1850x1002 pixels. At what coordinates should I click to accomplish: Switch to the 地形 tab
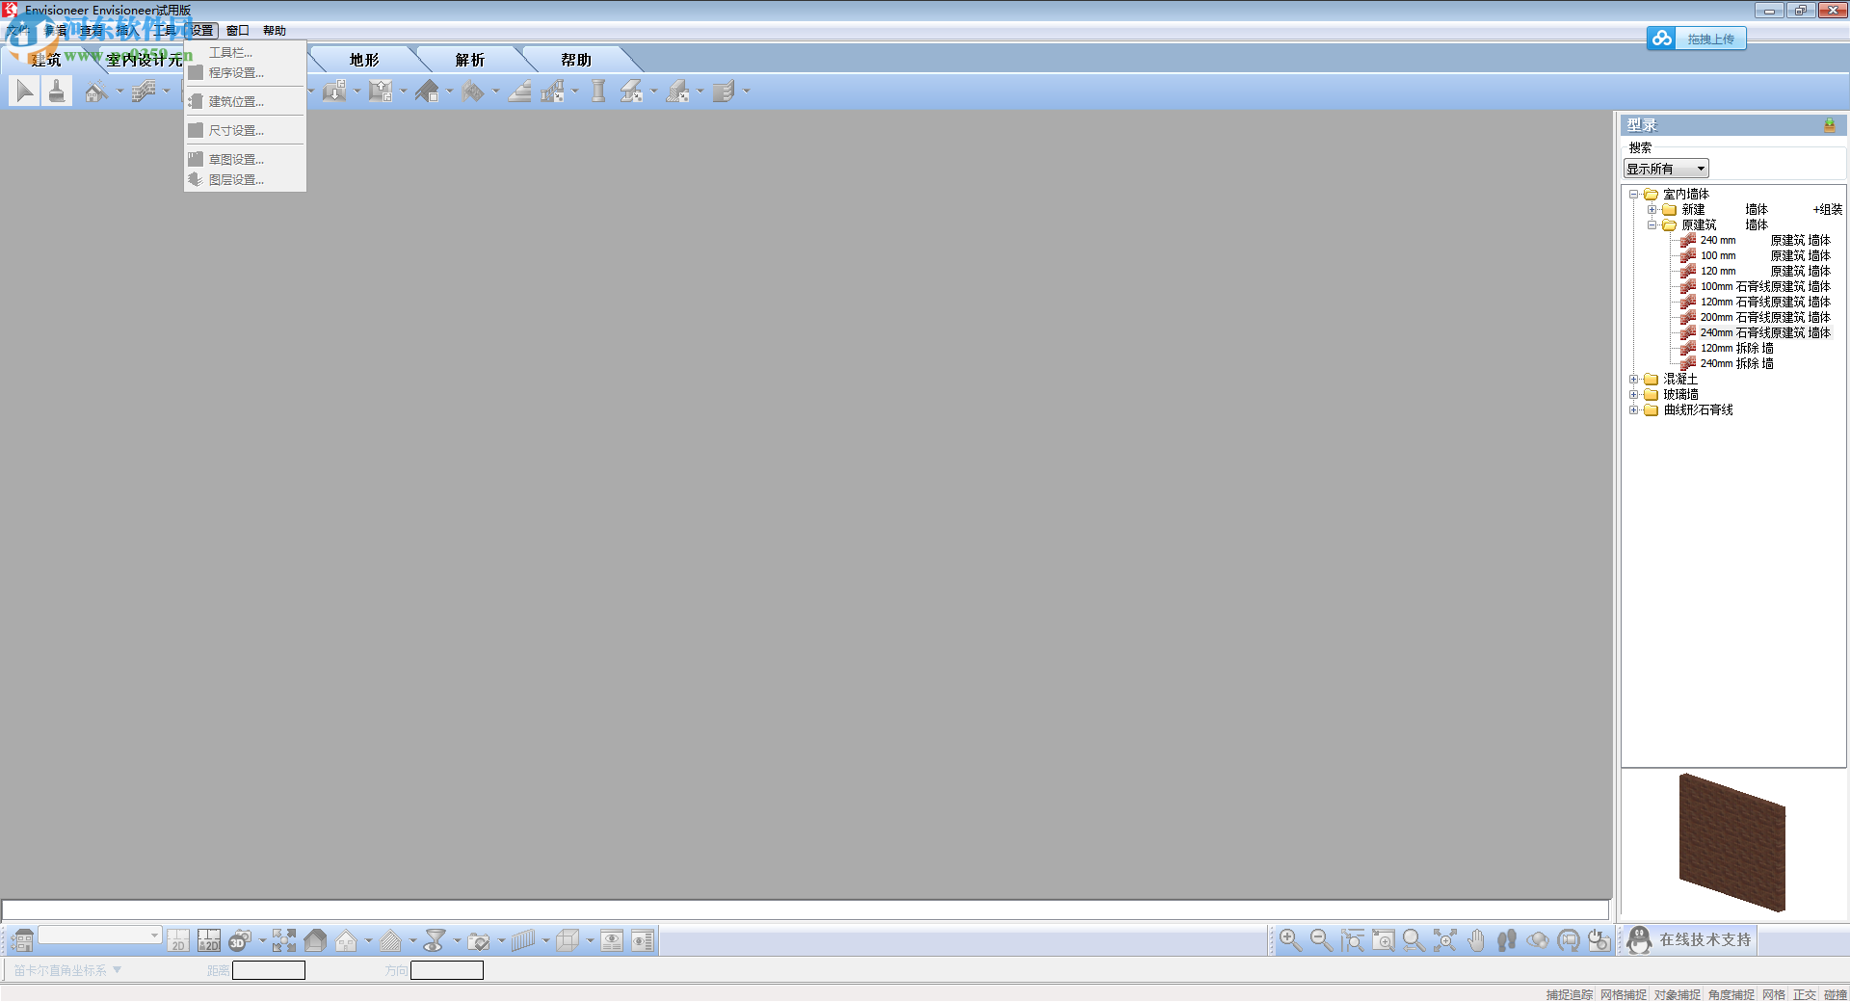click(x=364, y=60)
